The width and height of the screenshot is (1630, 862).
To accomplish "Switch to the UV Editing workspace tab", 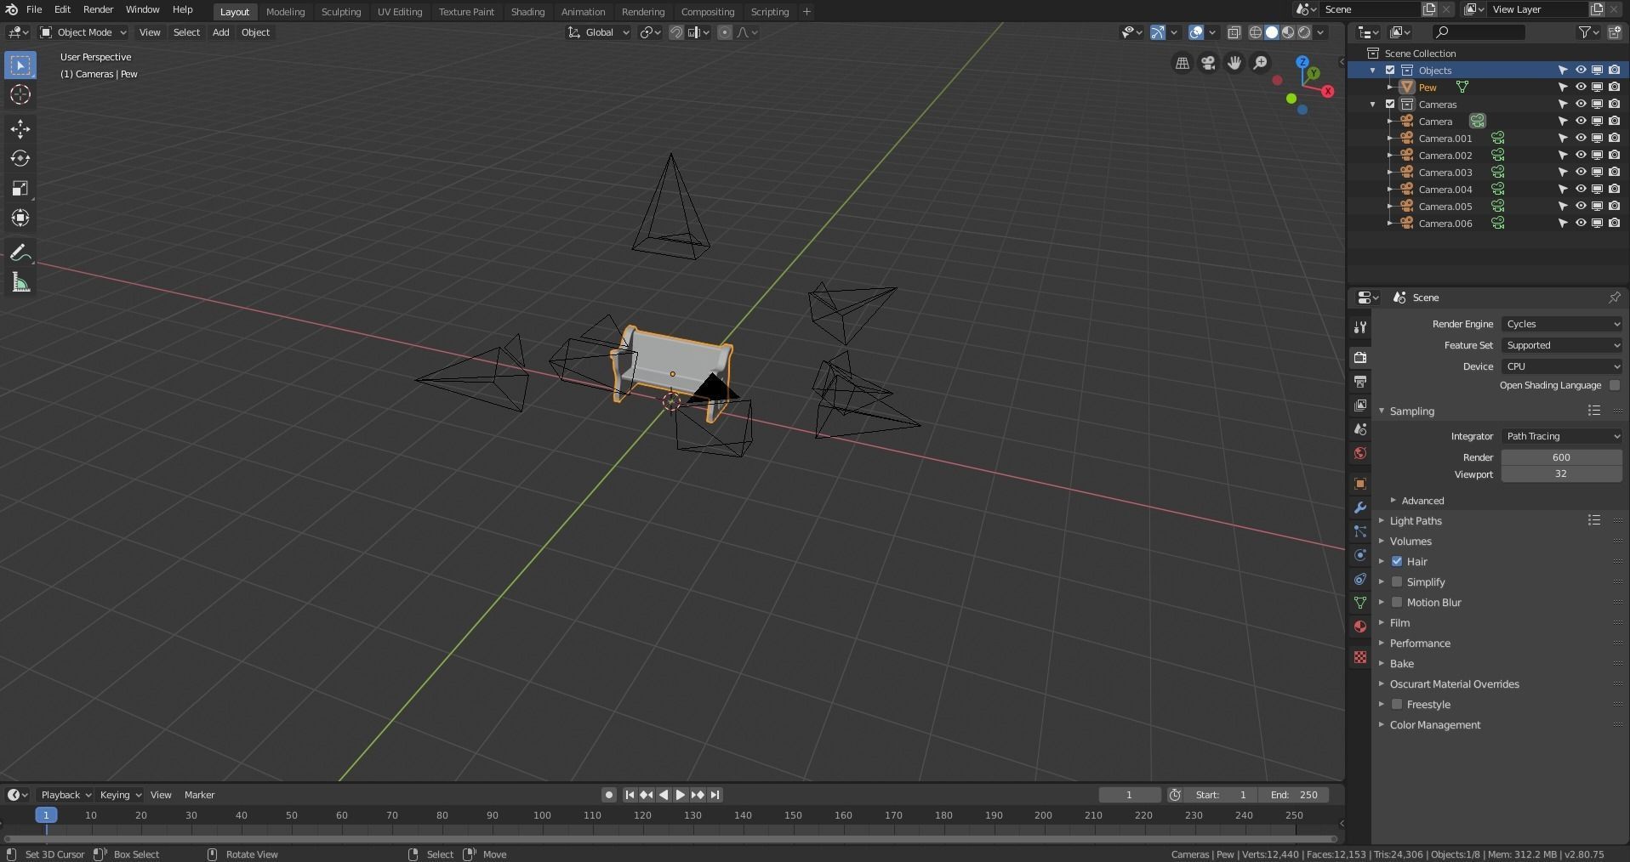I will click(400, 12).
